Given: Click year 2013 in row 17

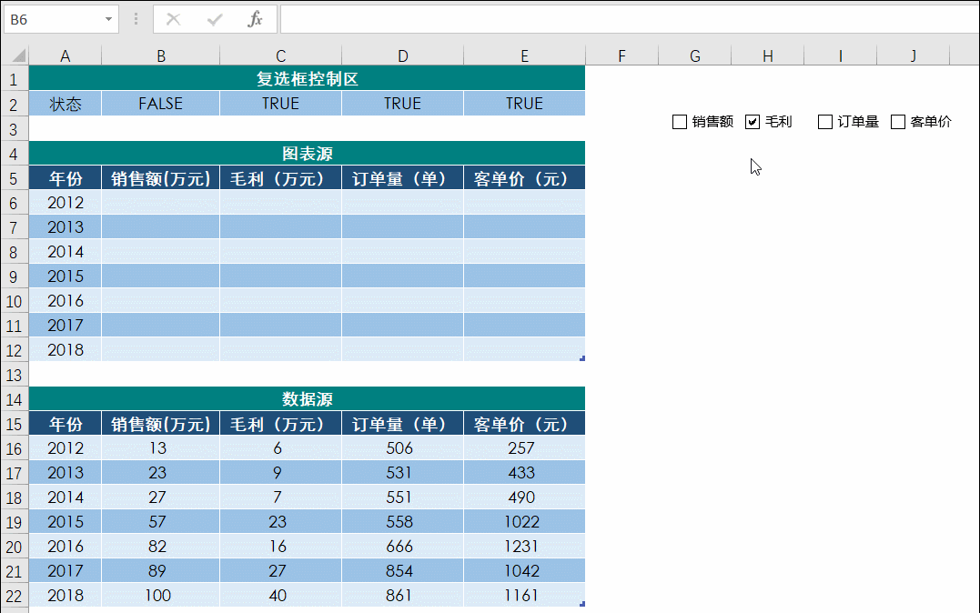Looking at the screenshot, I should coord(65,472).
